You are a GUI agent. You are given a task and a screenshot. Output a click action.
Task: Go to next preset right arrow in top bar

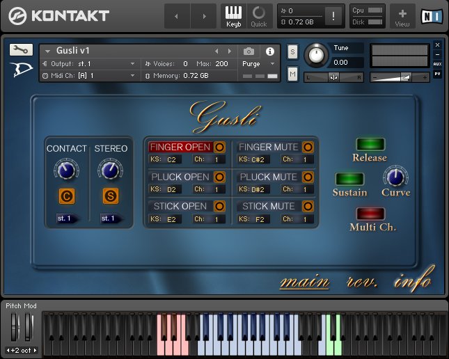204,16
